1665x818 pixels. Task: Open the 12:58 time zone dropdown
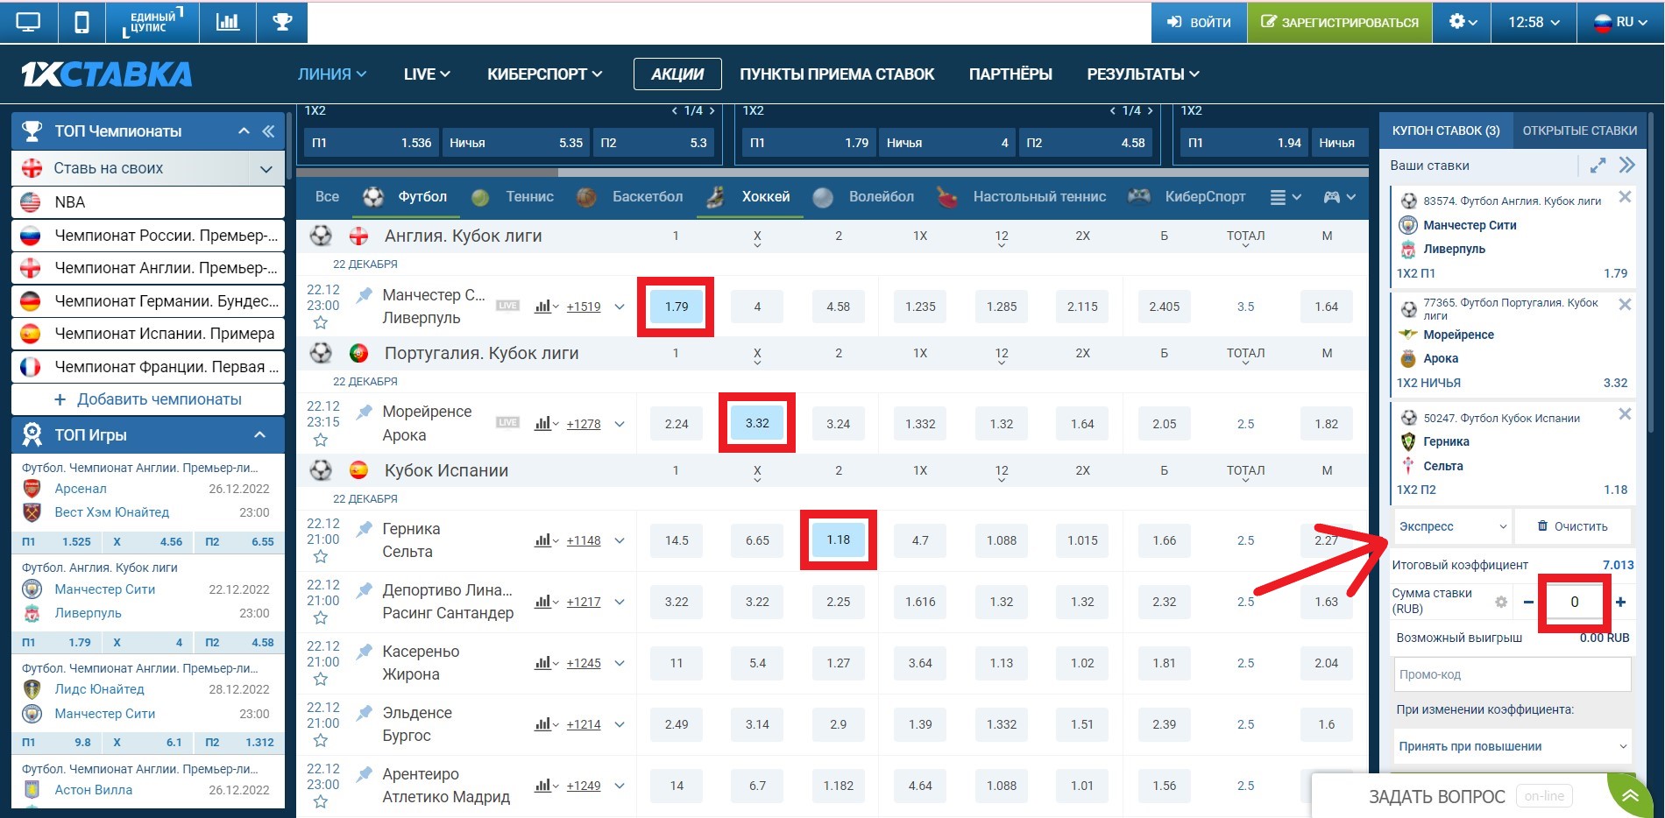pos(1534,22)
